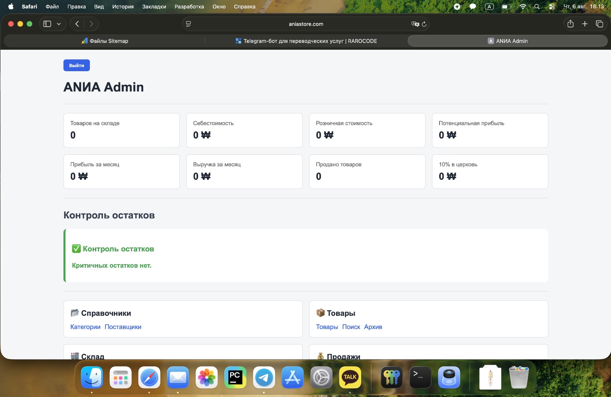
Task: Go back with the back arrow
Action: pos(77,24)
